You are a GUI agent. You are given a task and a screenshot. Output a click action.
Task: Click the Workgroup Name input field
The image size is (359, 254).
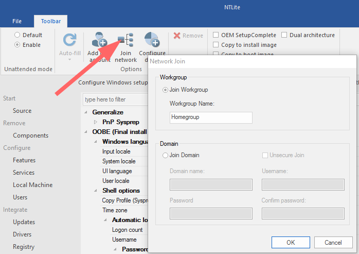[211, 117]
